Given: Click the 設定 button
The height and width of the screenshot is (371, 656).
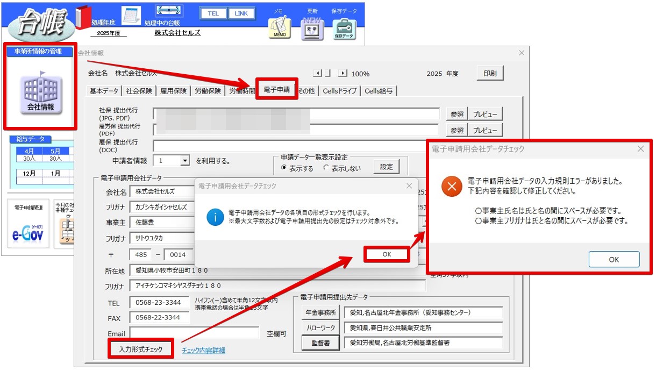Looking at the screenshot, I should 387,167.
